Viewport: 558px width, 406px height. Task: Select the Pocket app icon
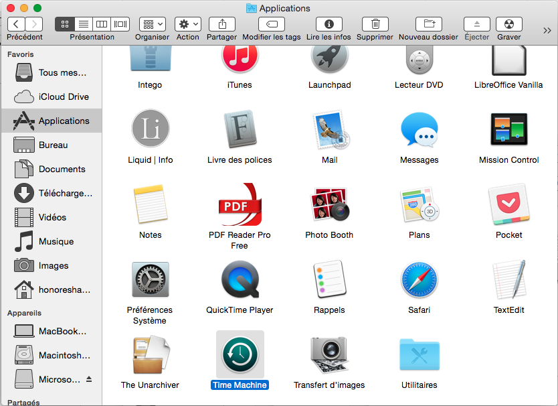509,204
